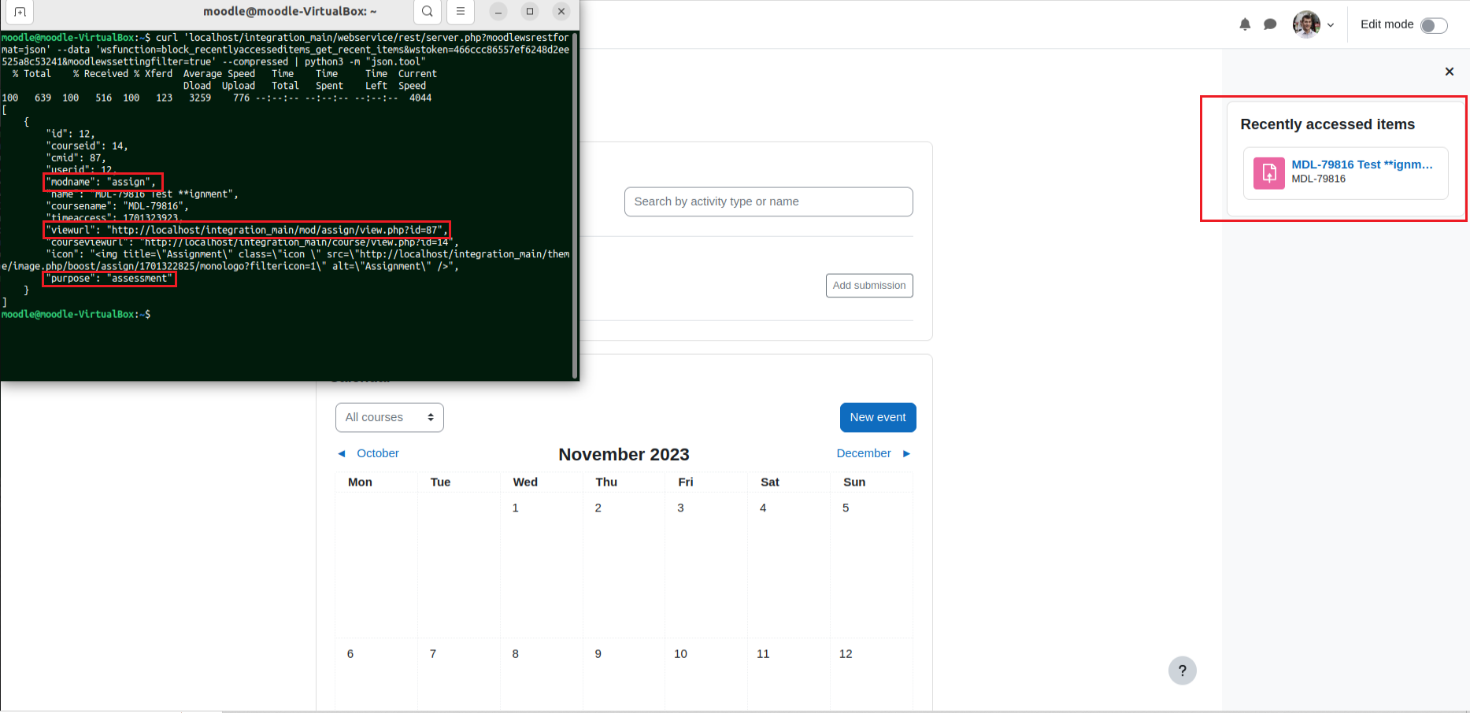Click the help question mark button
The image size is (1470, 713).
click(1183, 671)
